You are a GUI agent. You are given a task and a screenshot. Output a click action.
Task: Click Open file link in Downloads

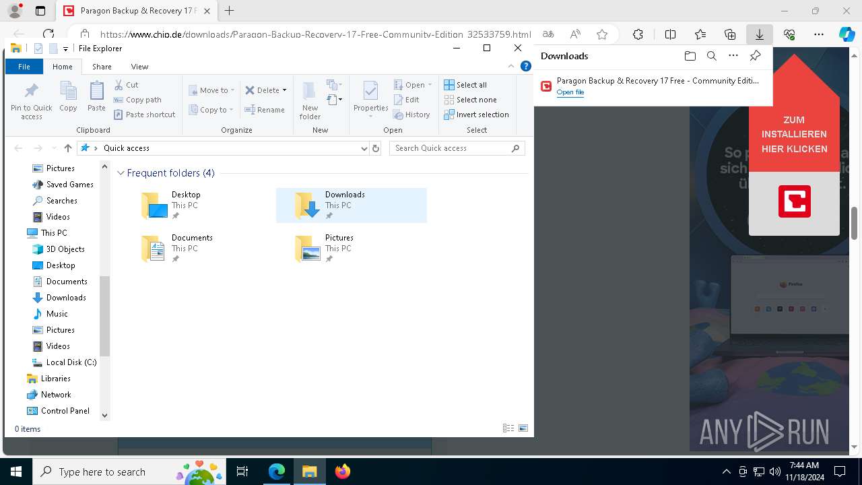point(570,92)
